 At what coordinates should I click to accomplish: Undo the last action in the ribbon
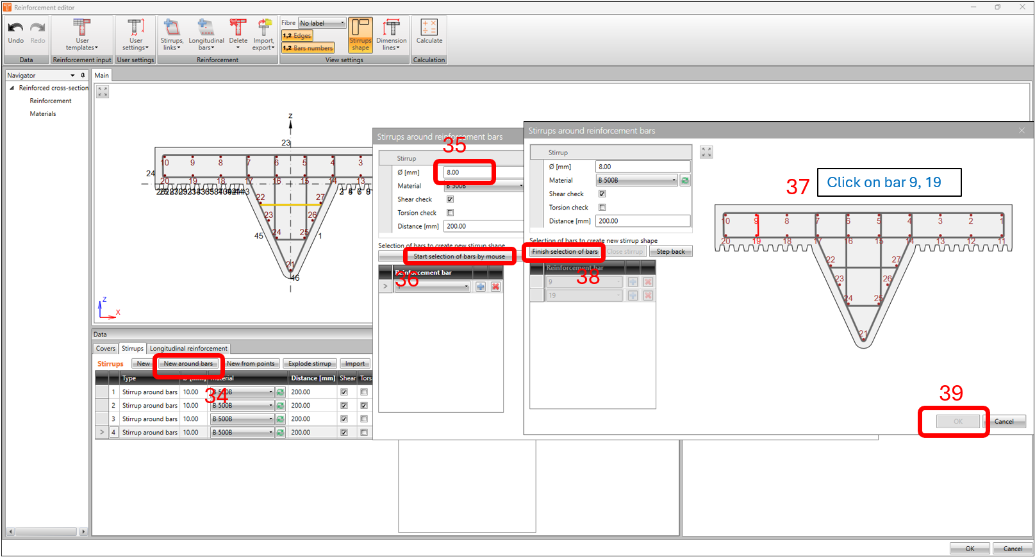tap(15, 32)
